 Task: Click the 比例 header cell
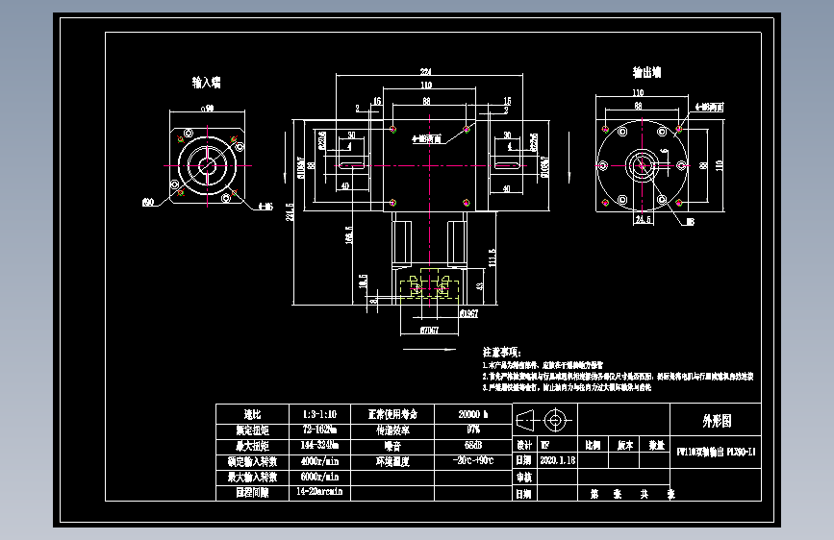pyautogui.click(x=594, y=445)
